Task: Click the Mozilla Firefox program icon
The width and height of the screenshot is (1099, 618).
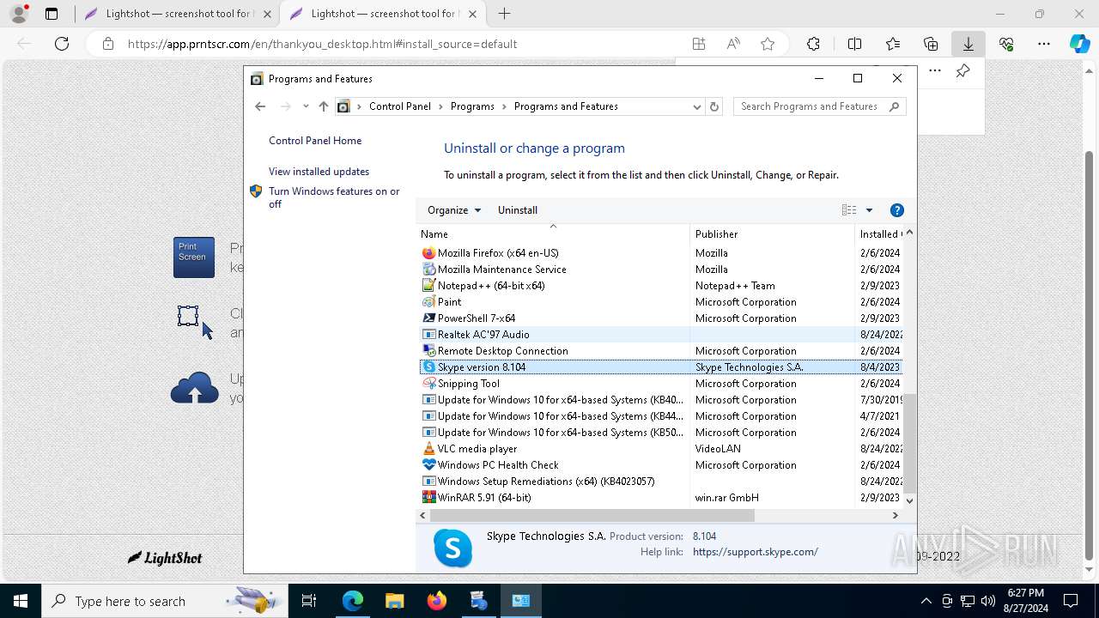Action: pos(429,253)
